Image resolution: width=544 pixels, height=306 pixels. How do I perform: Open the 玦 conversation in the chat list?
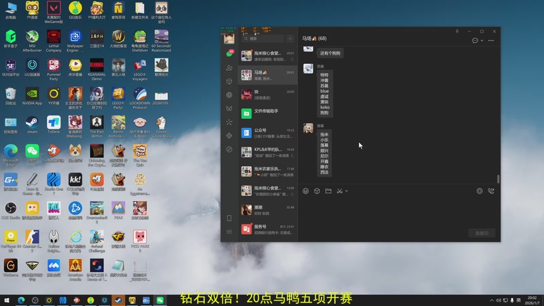tap(268, 95)
